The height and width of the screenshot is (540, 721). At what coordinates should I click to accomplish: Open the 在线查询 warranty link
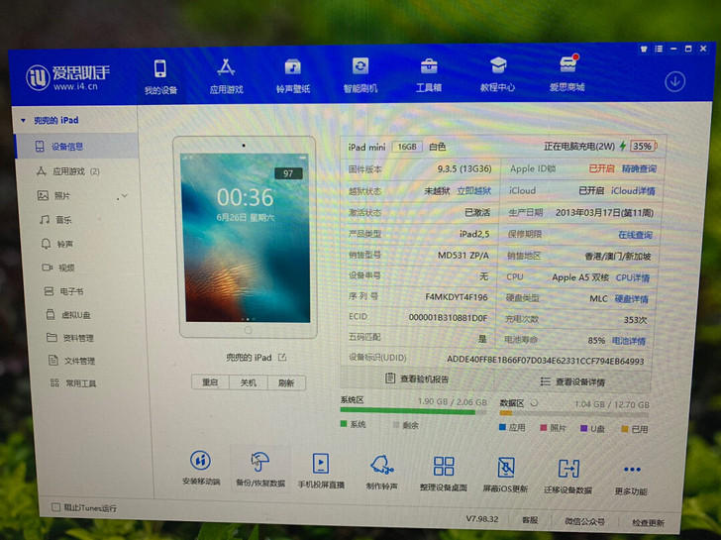(x=635, y=235)
